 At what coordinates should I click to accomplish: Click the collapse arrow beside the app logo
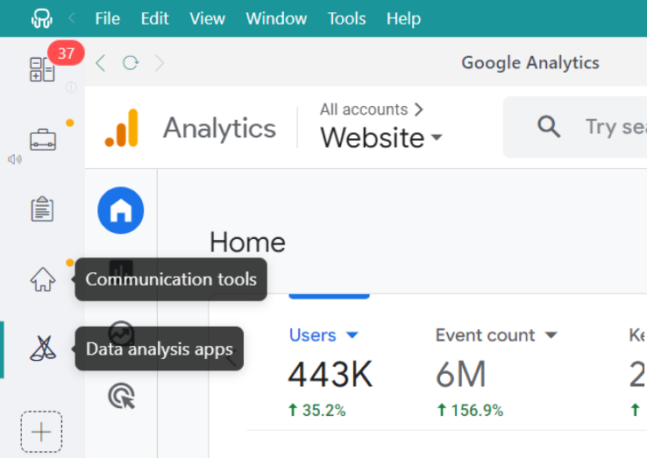(72, 18)
